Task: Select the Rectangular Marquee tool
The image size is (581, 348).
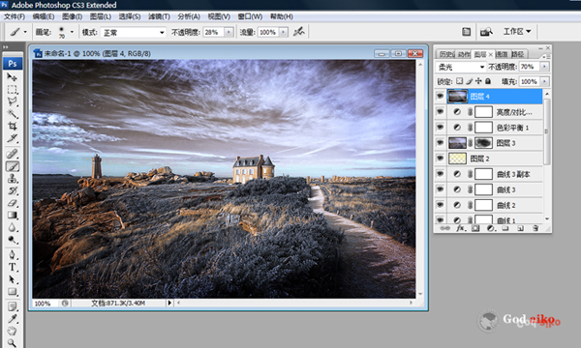Action: click(x=13, y=90)
